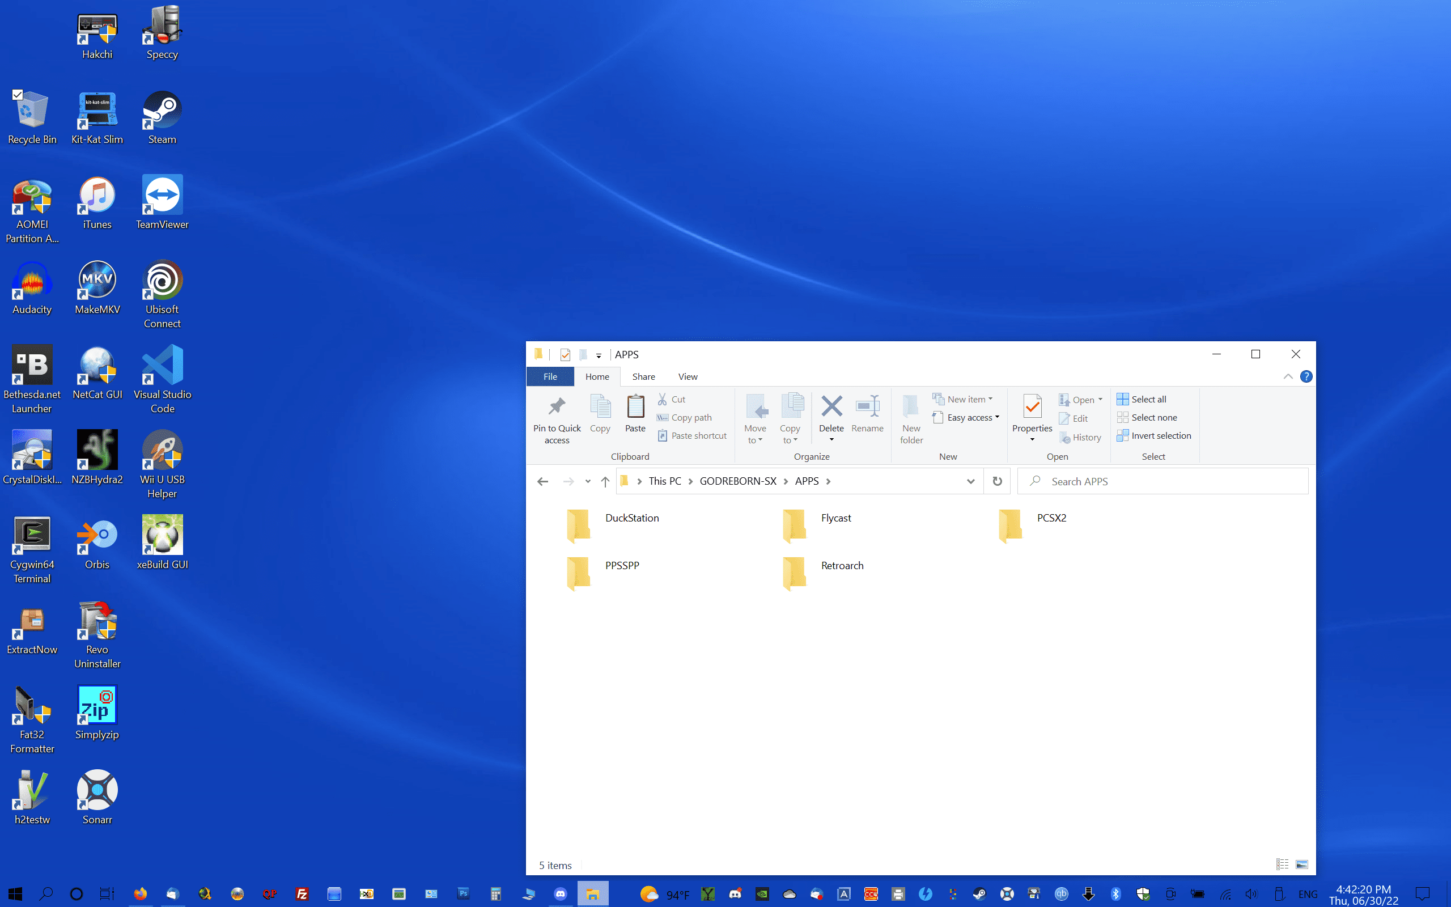Open Explorer help with question mark icon

point(1306,377)
